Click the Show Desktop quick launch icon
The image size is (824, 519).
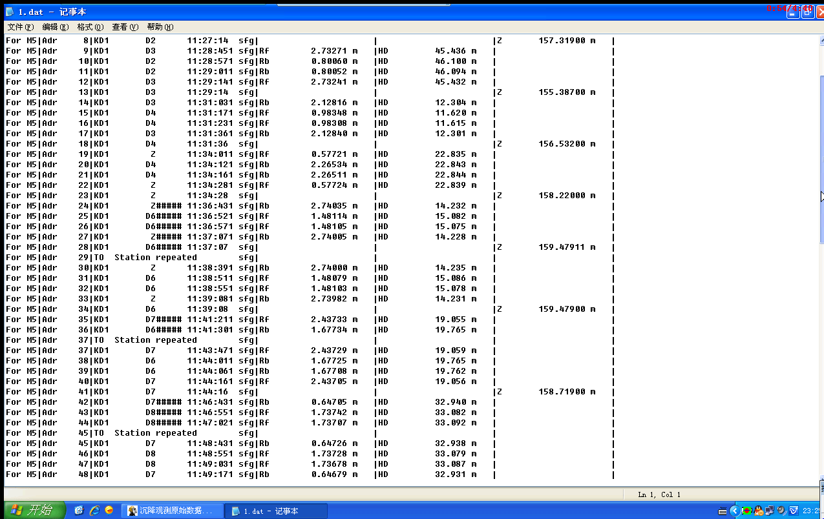(79, 511)
